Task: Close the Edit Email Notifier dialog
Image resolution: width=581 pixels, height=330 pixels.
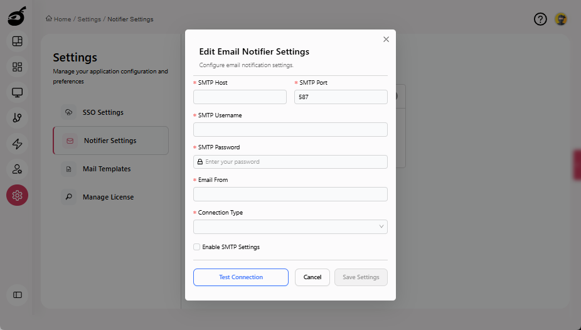Action: coord(386,40)
